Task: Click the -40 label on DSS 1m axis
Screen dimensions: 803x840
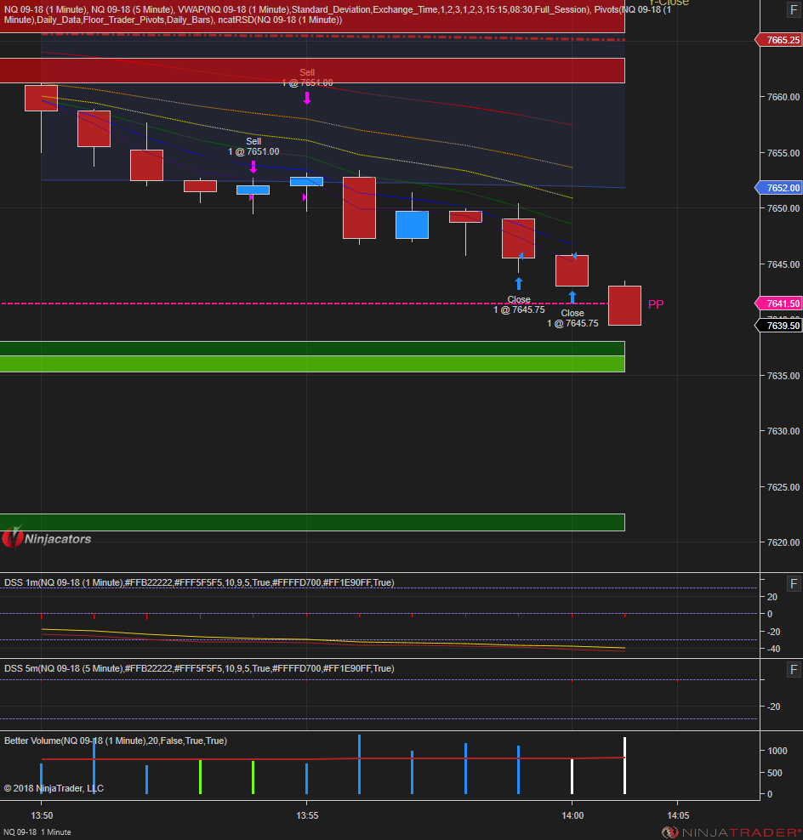Action: [x=773, y=649]
